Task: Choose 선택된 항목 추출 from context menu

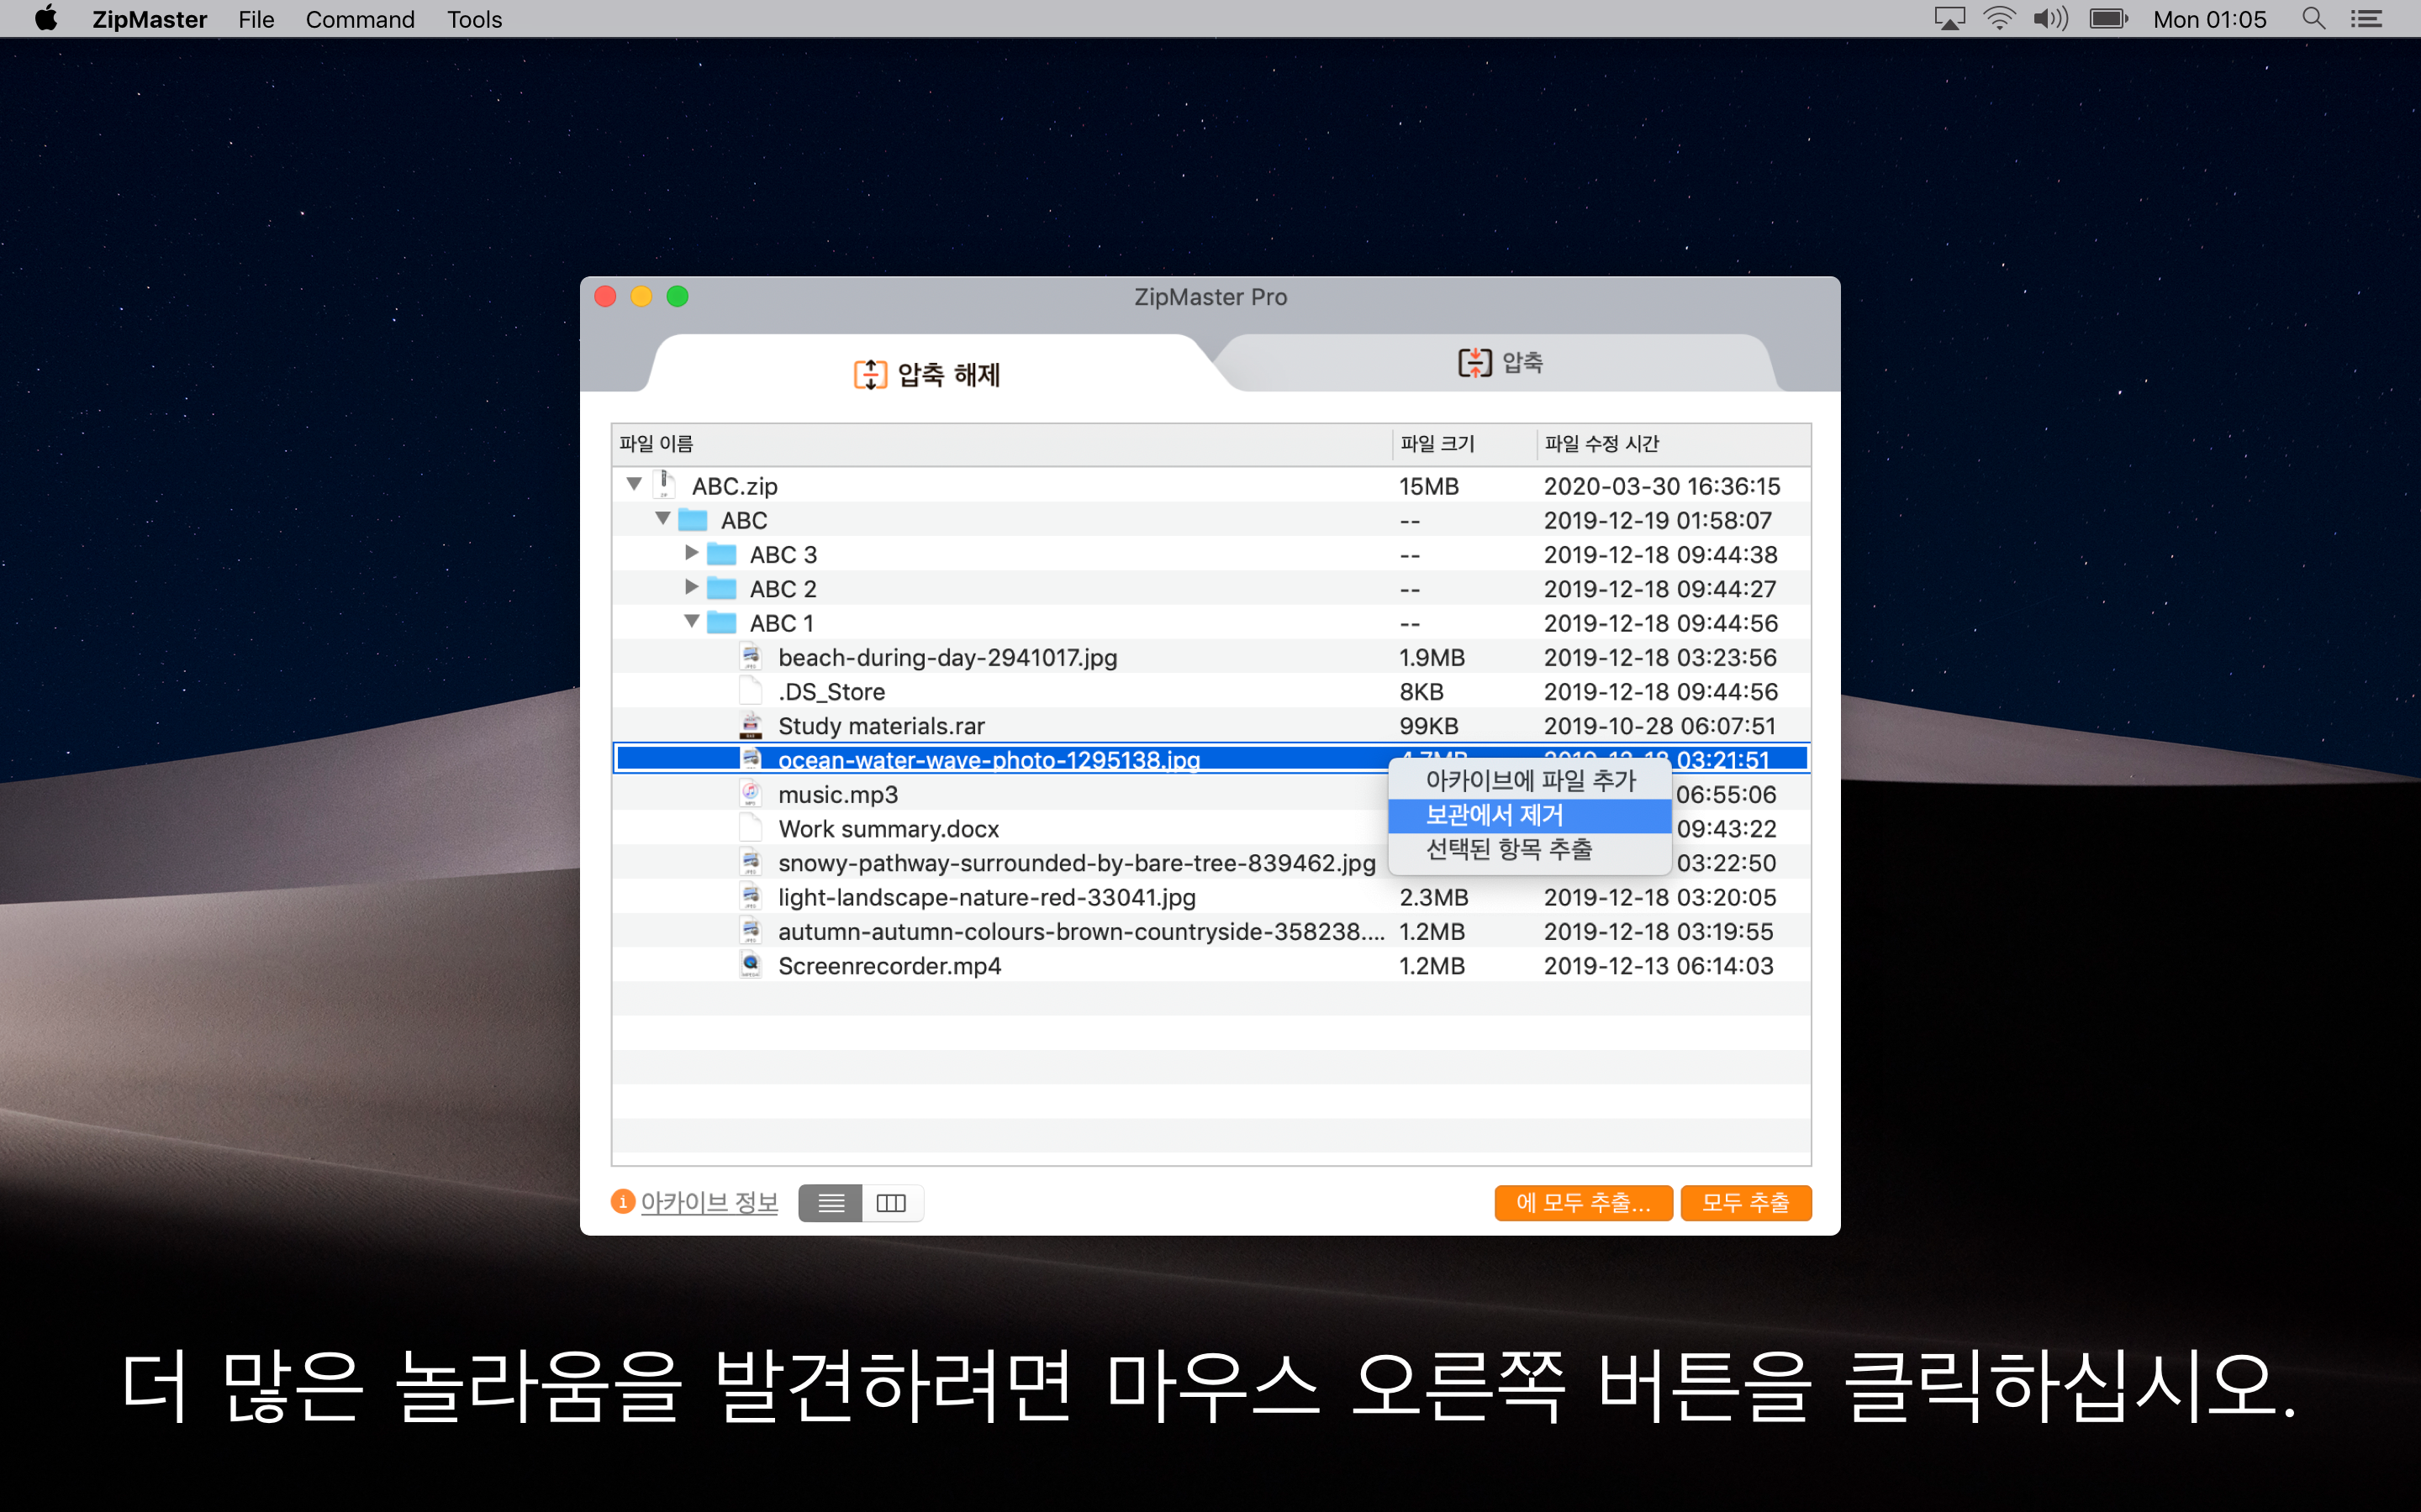Action: click(x=1530, y=850)
